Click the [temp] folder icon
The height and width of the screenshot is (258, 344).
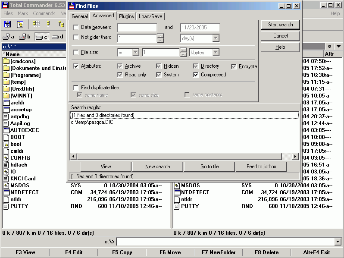tap(6, 82)
